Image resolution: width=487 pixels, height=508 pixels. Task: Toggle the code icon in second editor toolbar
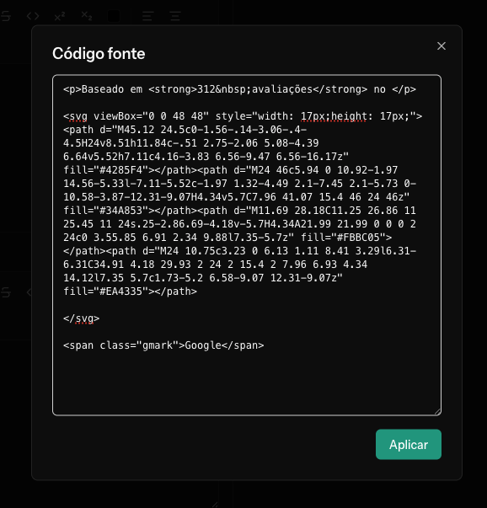(x=29, y=292)
